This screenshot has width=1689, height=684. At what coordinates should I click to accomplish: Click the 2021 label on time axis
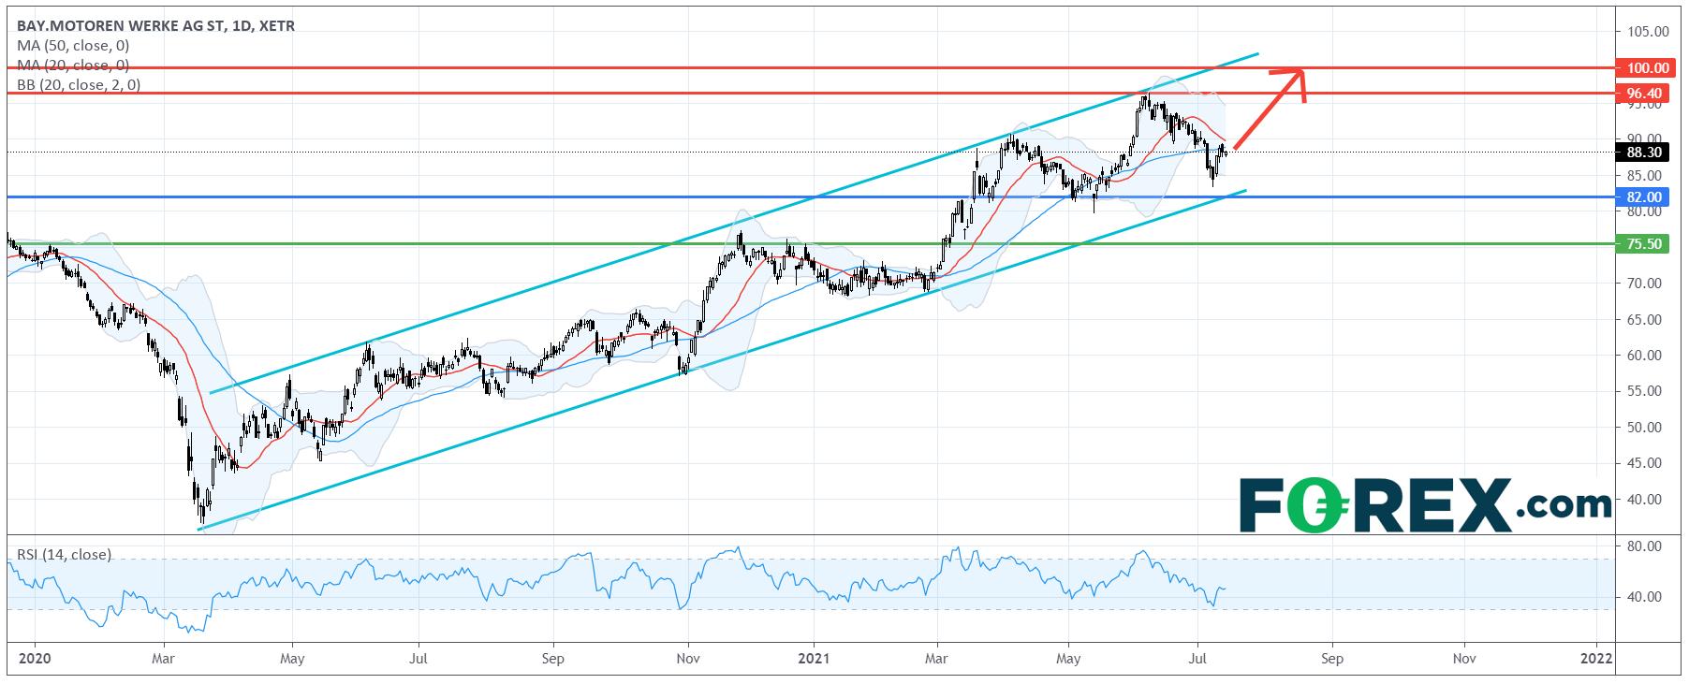(x=814, y=658)
